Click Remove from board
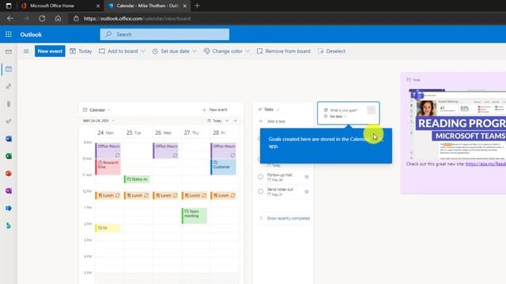506x284 pixels. click(x=283, y=51)
